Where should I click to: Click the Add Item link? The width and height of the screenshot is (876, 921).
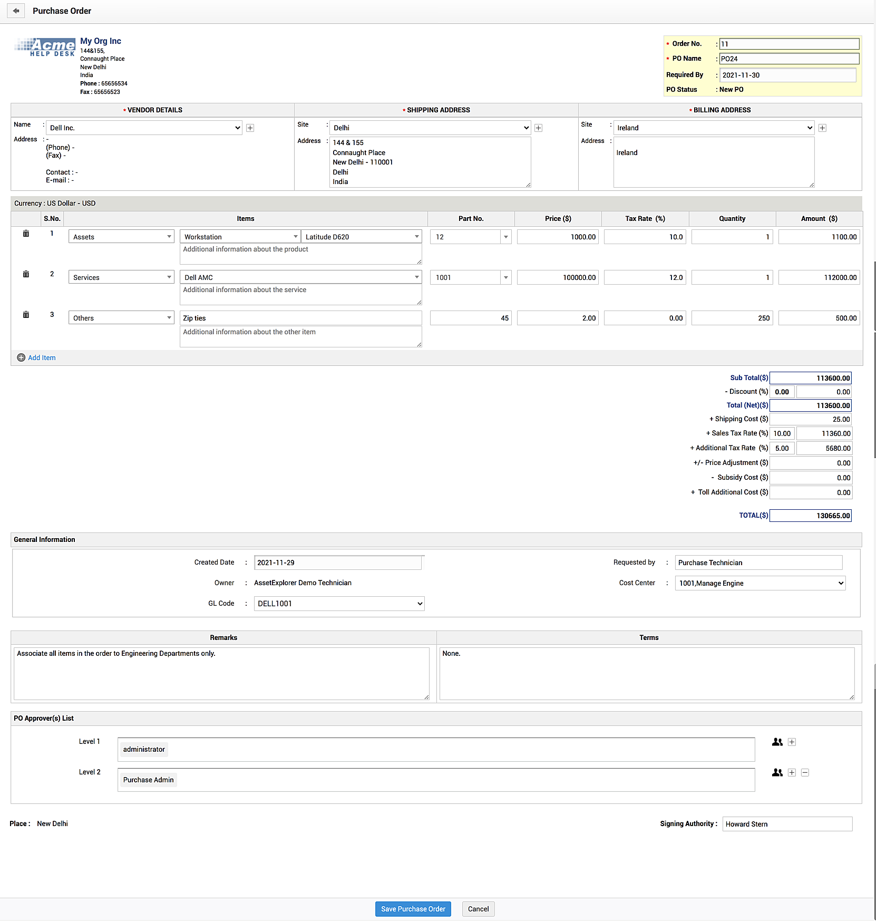point(42,357)
